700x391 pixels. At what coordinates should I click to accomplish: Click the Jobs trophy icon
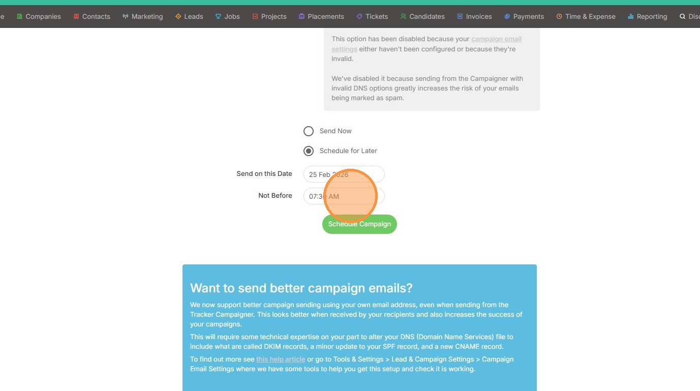tap(218, 17)
